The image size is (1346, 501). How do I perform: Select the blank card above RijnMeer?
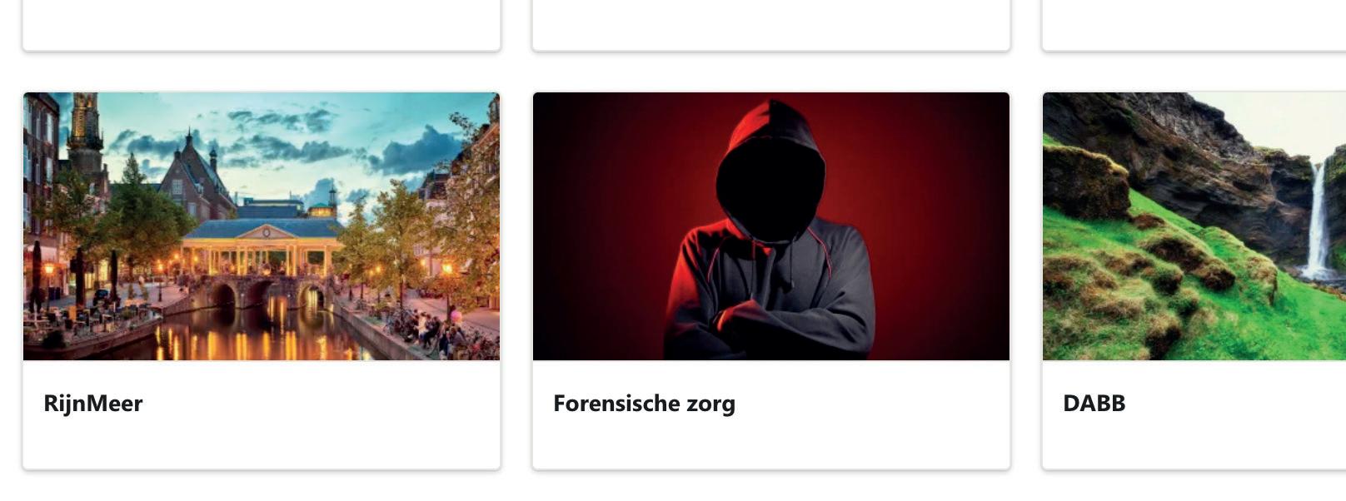pyautogui.click(x=262, y=25)
